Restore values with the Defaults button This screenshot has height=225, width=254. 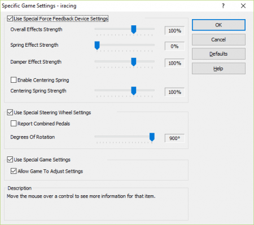[x=218, y=54]
